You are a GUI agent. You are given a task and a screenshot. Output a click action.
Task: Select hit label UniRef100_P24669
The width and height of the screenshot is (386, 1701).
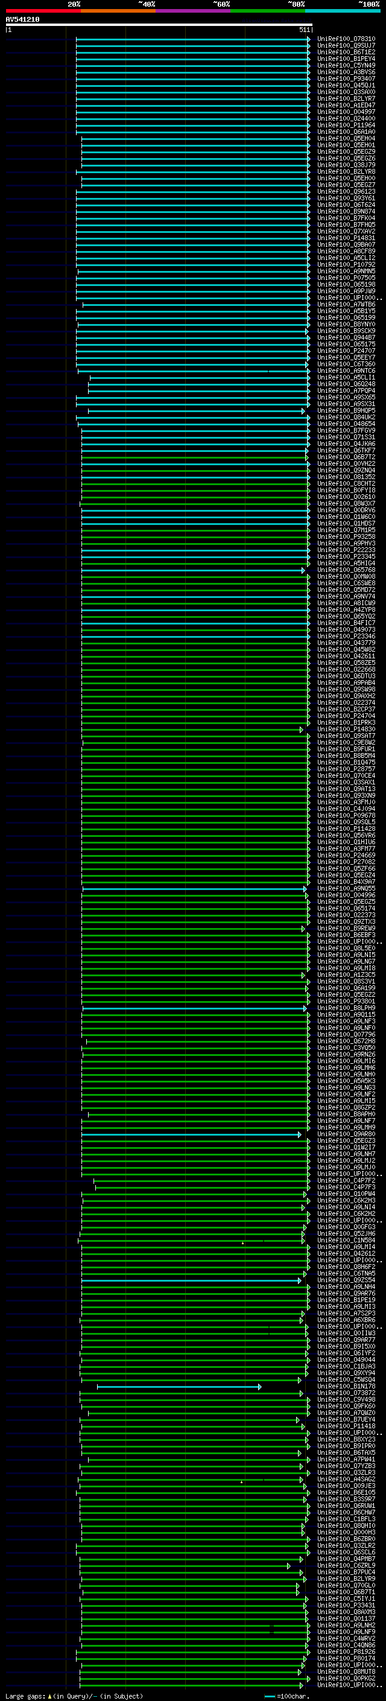346,855
